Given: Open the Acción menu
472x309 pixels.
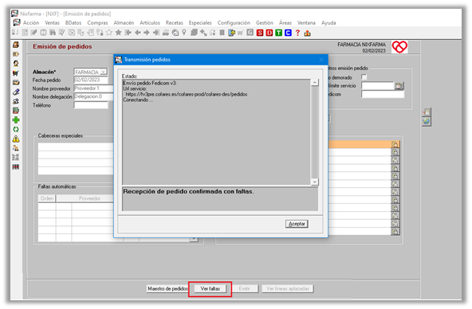Looking at the screenshot, I should (x=31, y=23).
